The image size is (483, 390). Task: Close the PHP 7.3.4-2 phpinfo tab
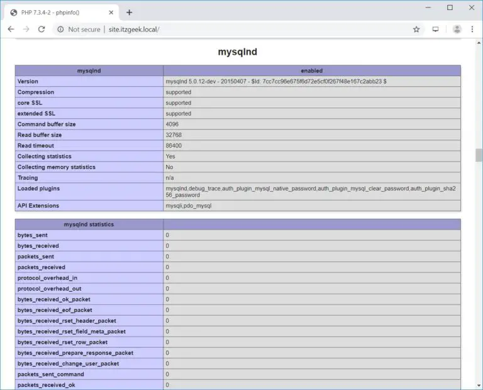point(113,12)
